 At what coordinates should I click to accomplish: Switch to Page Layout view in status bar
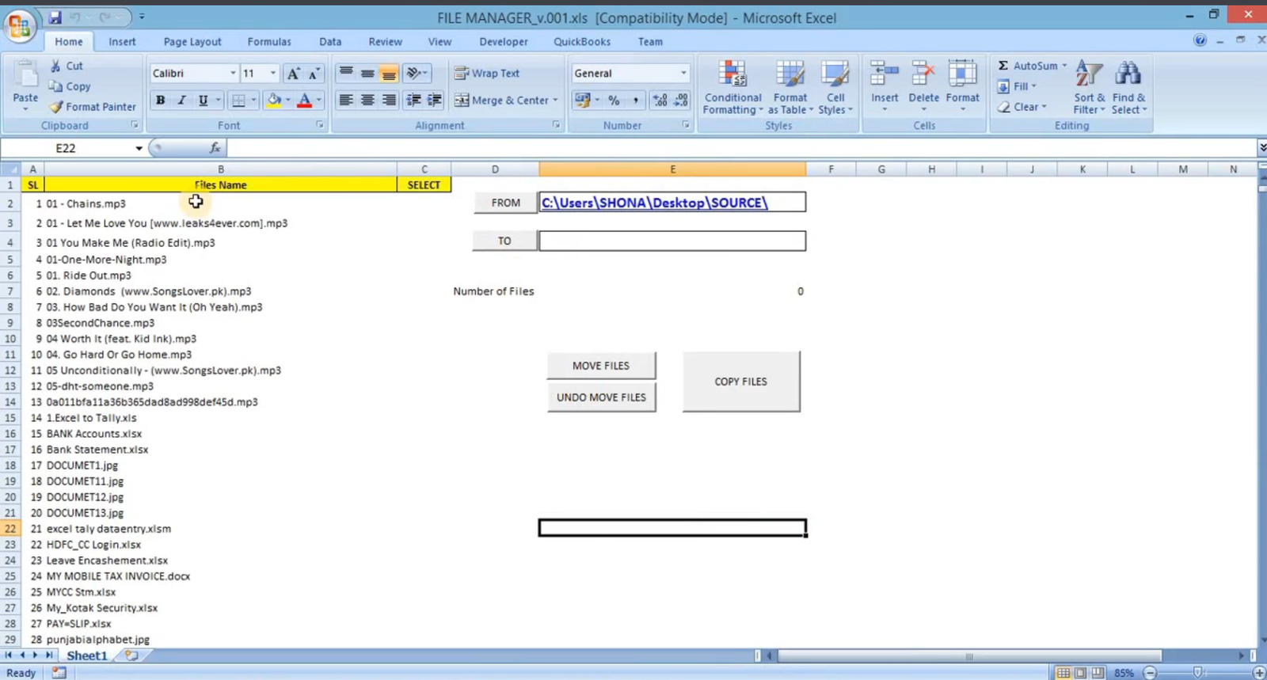point(1080,673)
